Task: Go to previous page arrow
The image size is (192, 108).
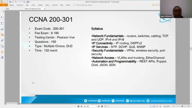Action: (x=81, y=106)
